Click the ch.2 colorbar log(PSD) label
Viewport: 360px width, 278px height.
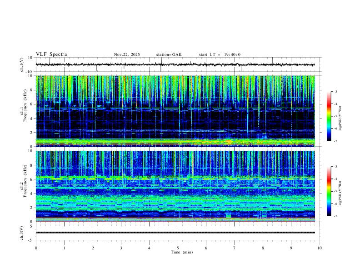click(340, 193)
